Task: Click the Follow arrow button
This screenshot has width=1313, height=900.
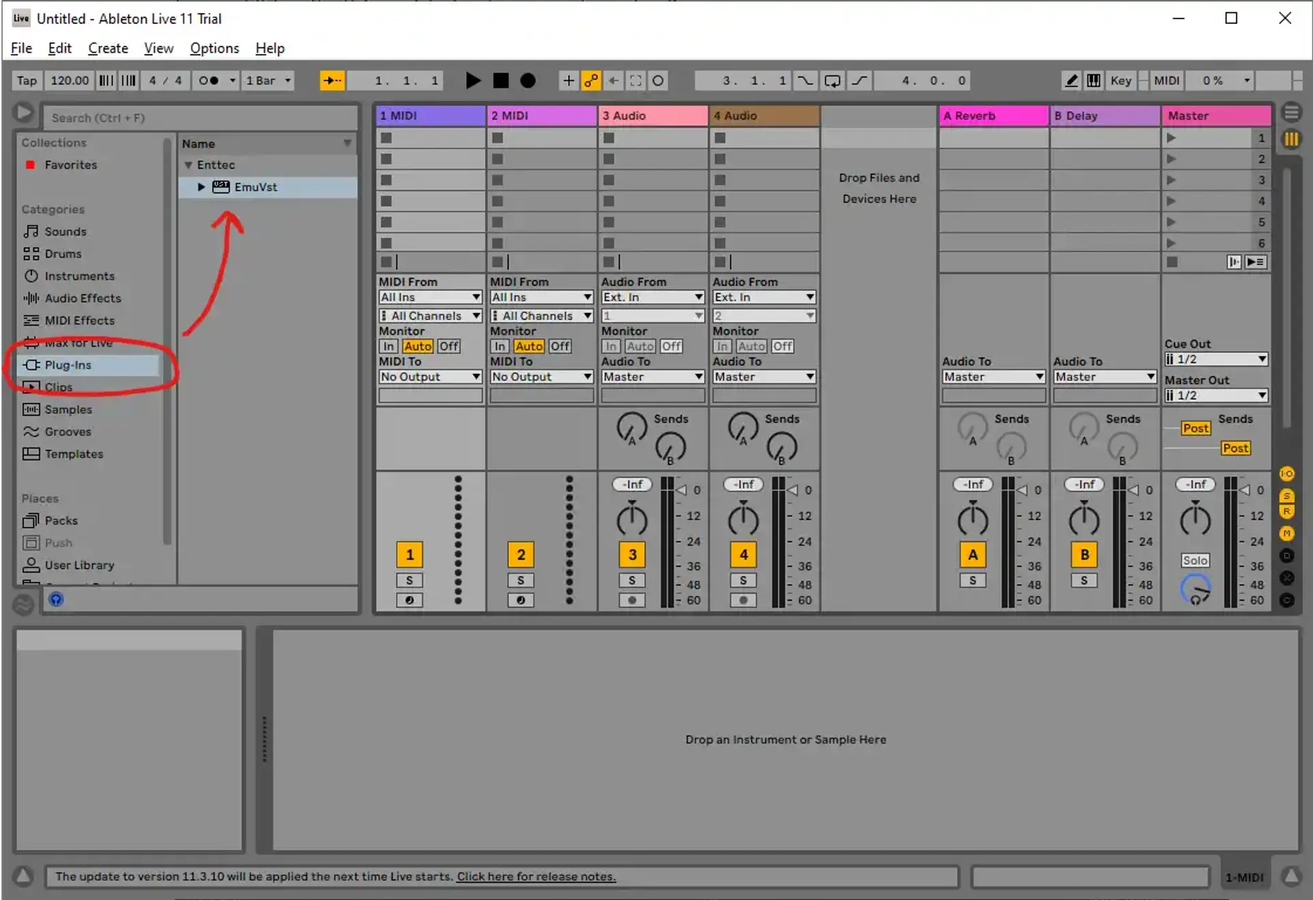Action: 332,81
